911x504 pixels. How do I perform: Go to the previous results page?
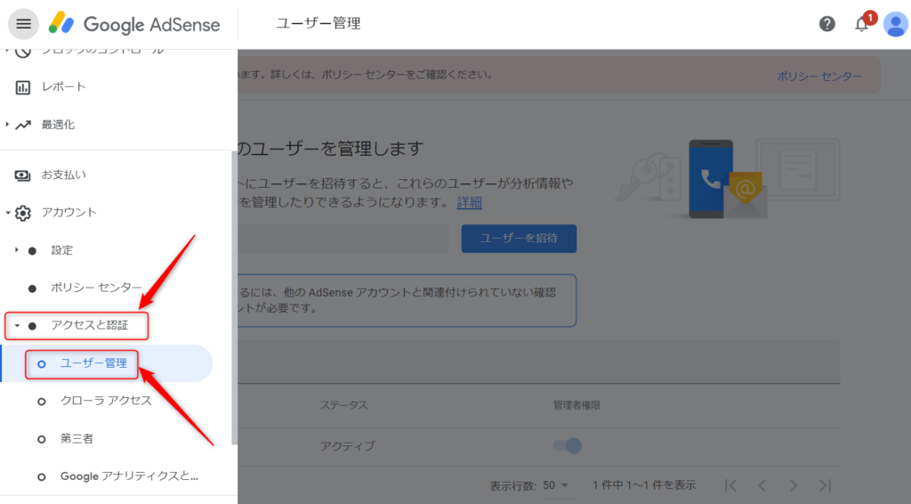[762, 484]
